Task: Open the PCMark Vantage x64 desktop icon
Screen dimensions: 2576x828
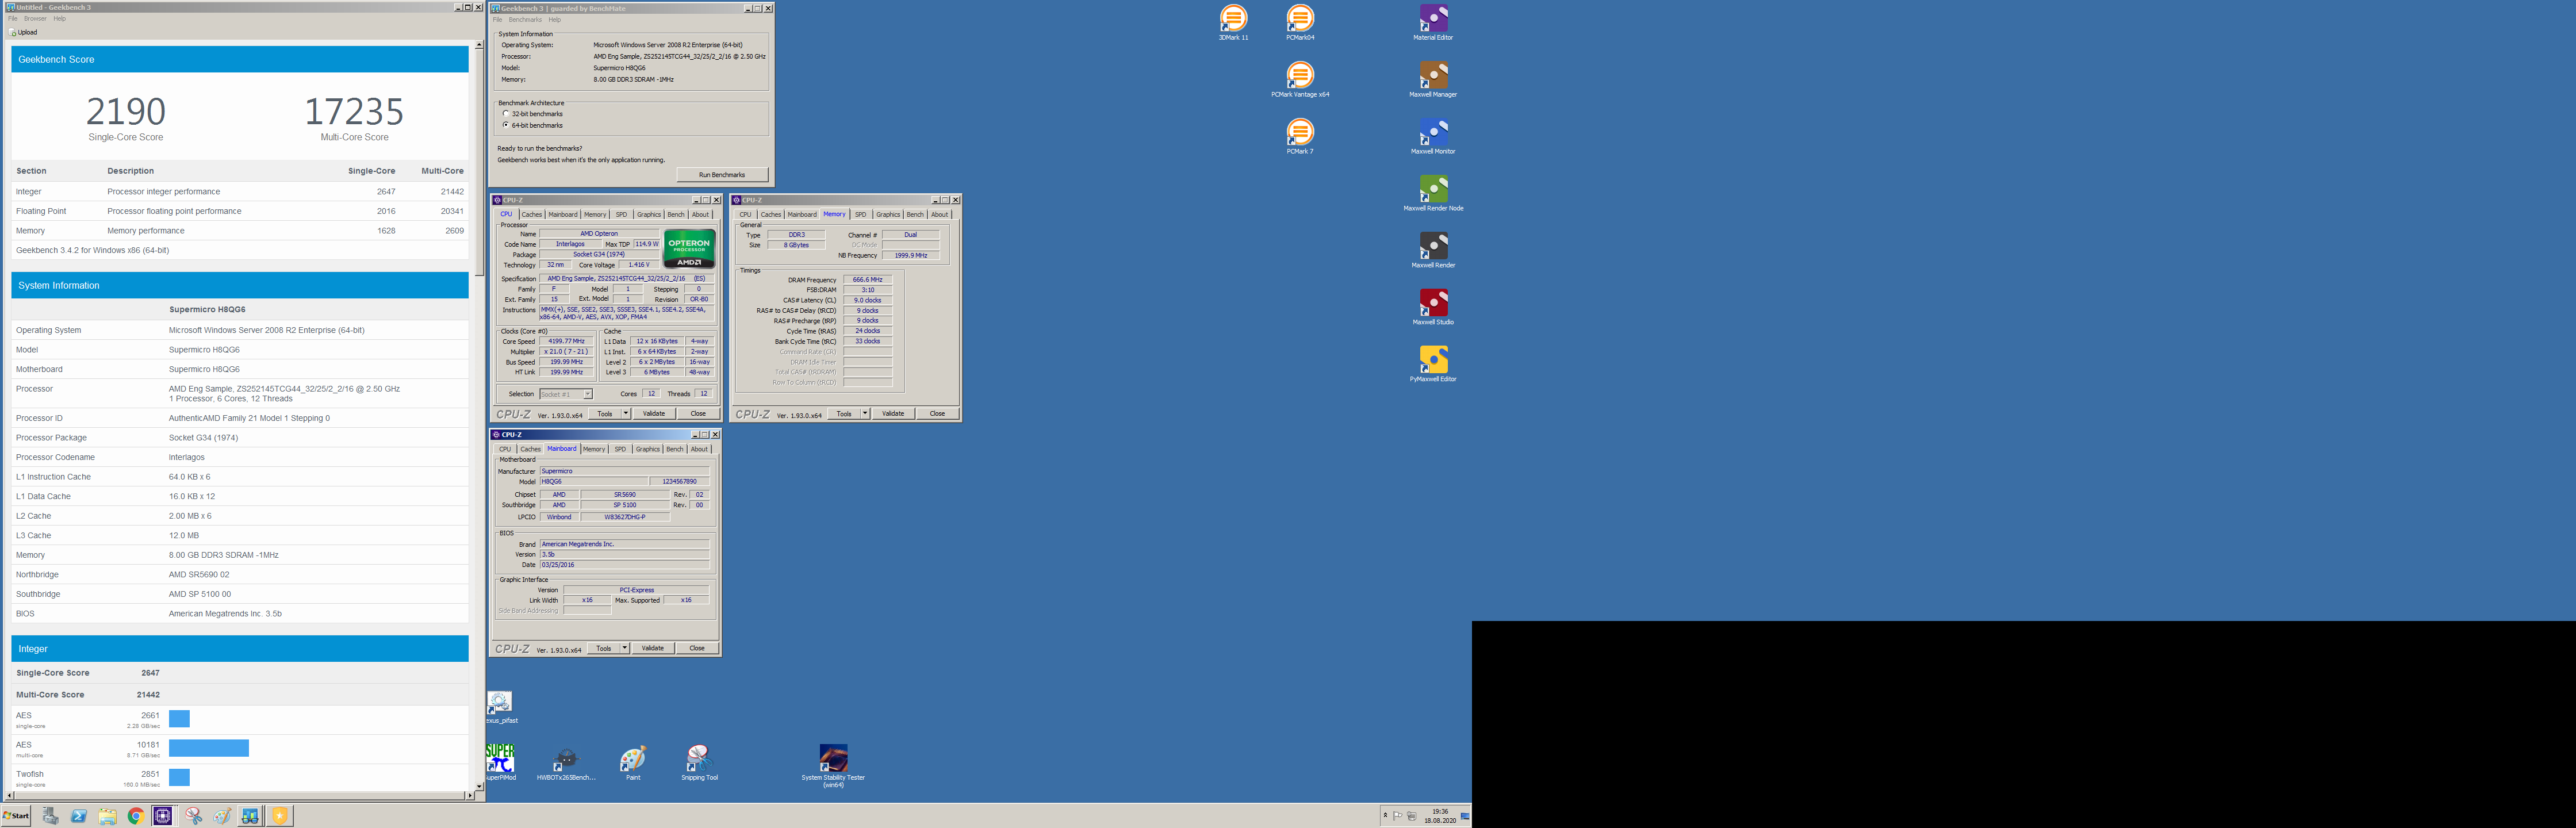Action: click(x=1300, y=79)
